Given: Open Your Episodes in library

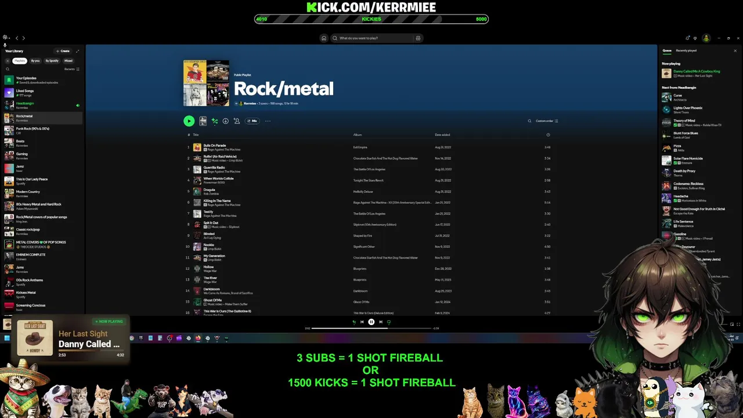Looking at the screenshot, I should (x=42, y=80).
